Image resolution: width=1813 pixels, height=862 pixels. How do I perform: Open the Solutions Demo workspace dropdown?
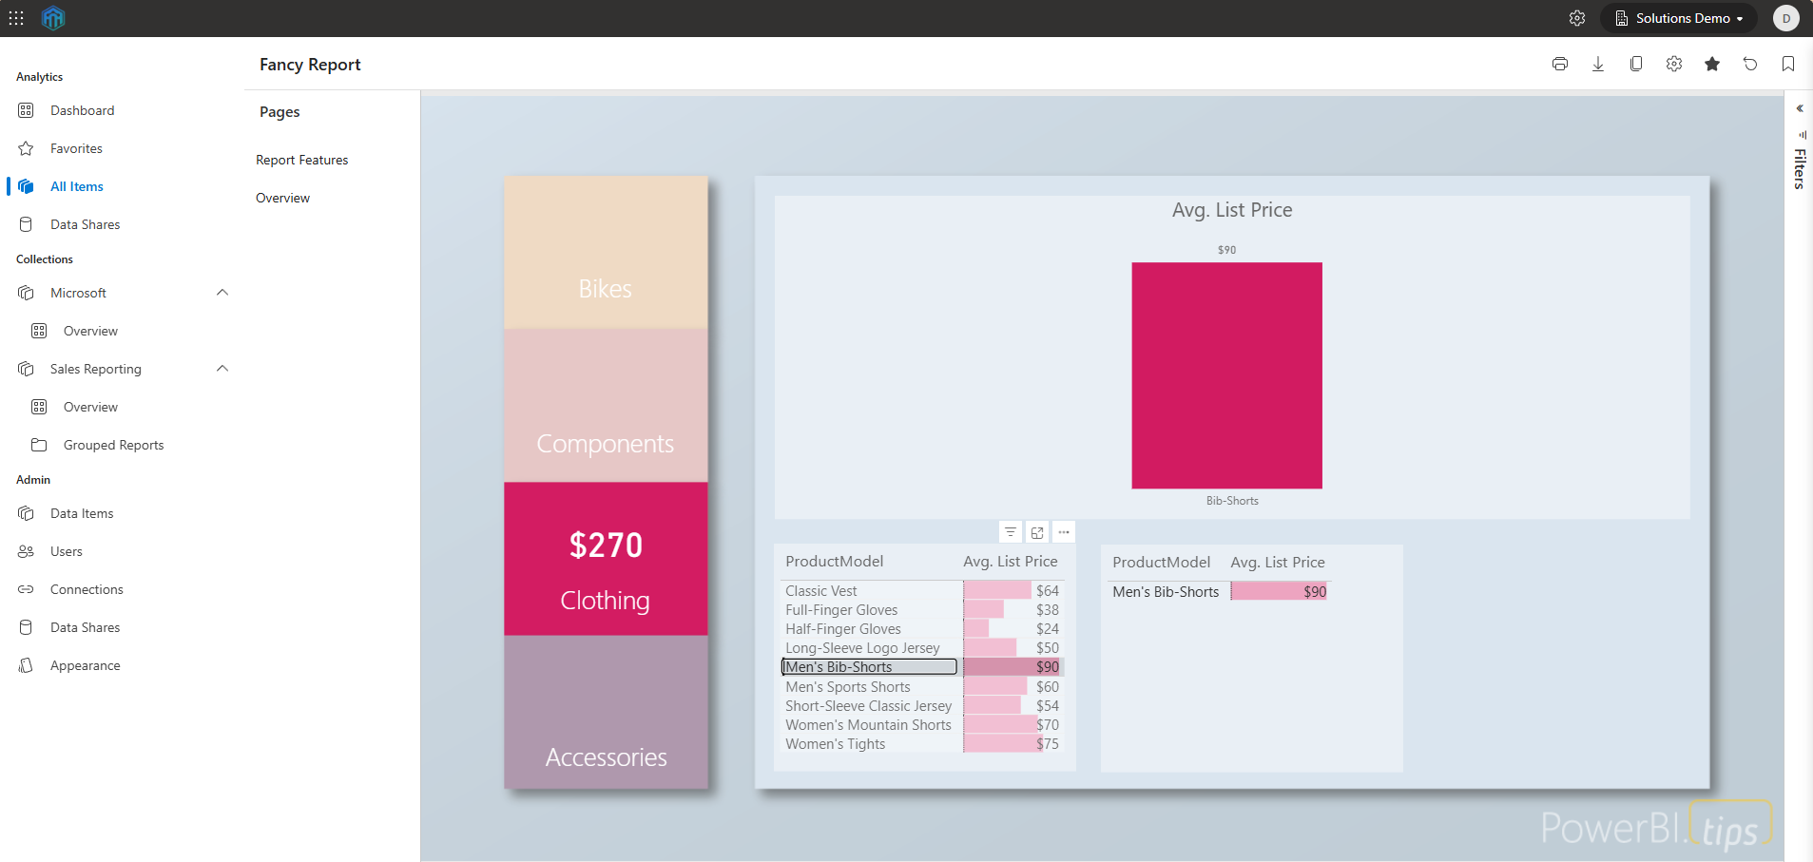click(x=1677, y=17)
